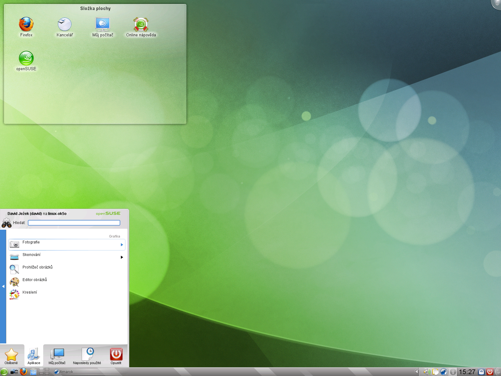Click the 15:27 clock
Viewport: 501px width, 376px height.
point(467,372)
